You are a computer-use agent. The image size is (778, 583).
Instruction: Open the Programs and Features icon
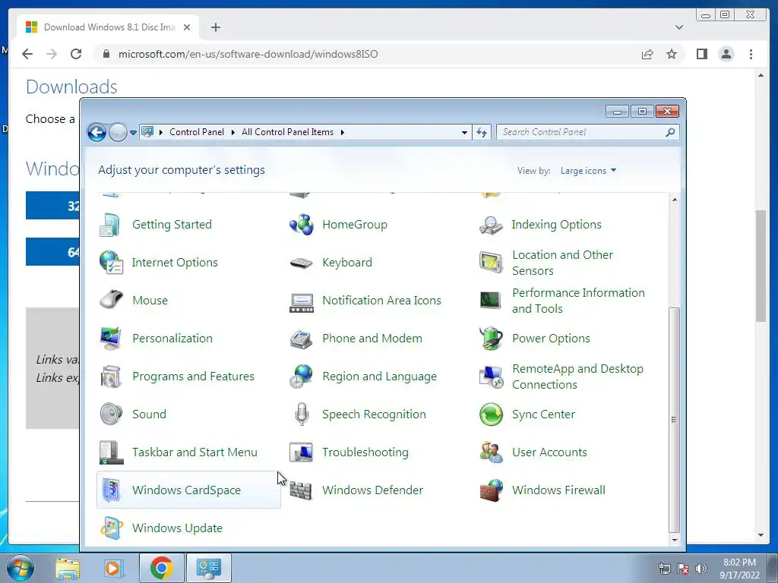click(x=110, y=377)
